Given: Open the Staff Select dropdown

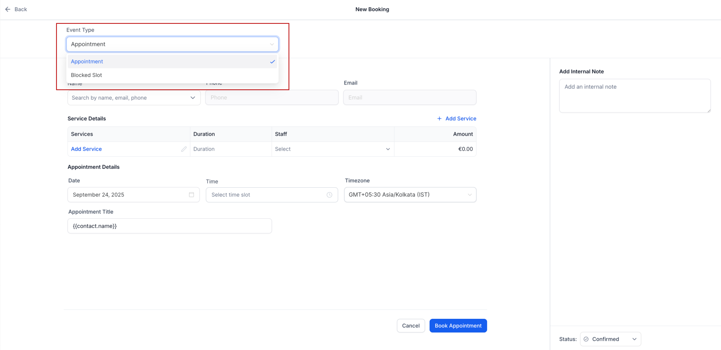Looking at the screenshot, I should pos(388,149).
